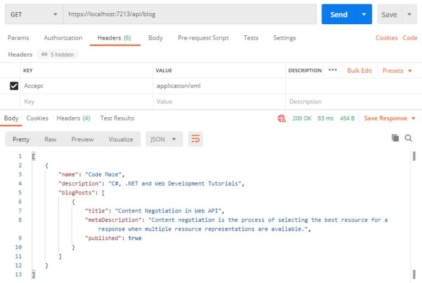Open the Presets dropdown

pyautogui.click(x=397, y=70)
